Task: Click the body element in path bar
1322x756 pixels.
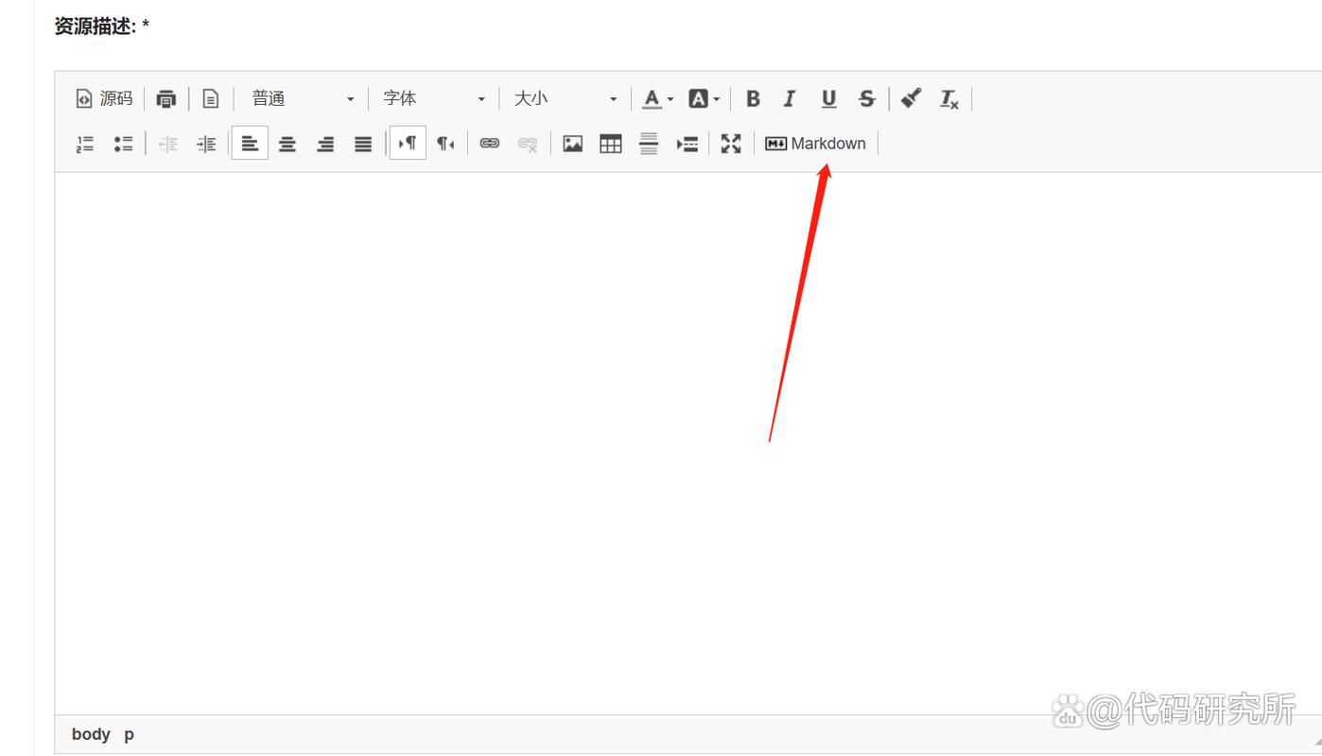Action: click(x=91, y=734)
